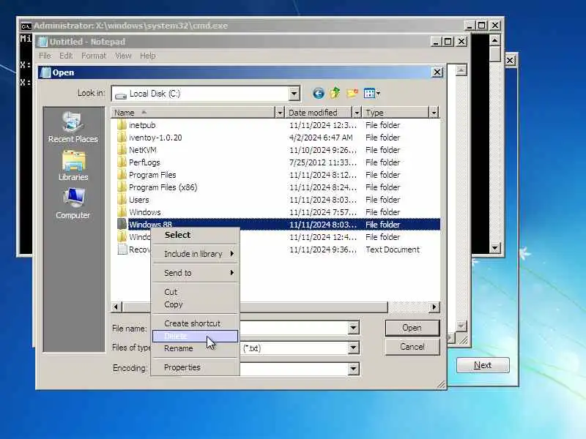586x439 pixels.
Task: Click the Open button in dialog
Action: point(412,328)
